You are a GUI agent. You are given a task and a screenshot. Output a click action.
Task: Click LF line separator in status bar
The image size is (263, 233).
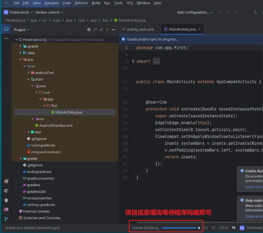click(x=213, y=228)
